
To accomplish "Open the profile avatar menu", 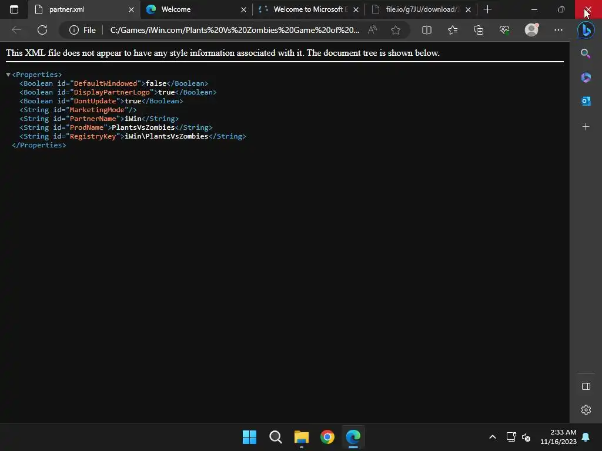I will click(531, 30).
